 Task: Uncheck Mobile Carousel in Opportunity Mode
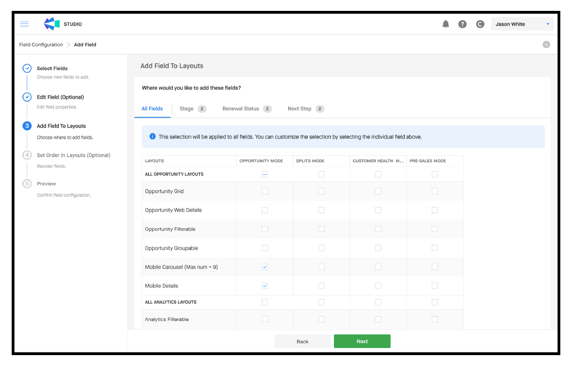[265, 267]
